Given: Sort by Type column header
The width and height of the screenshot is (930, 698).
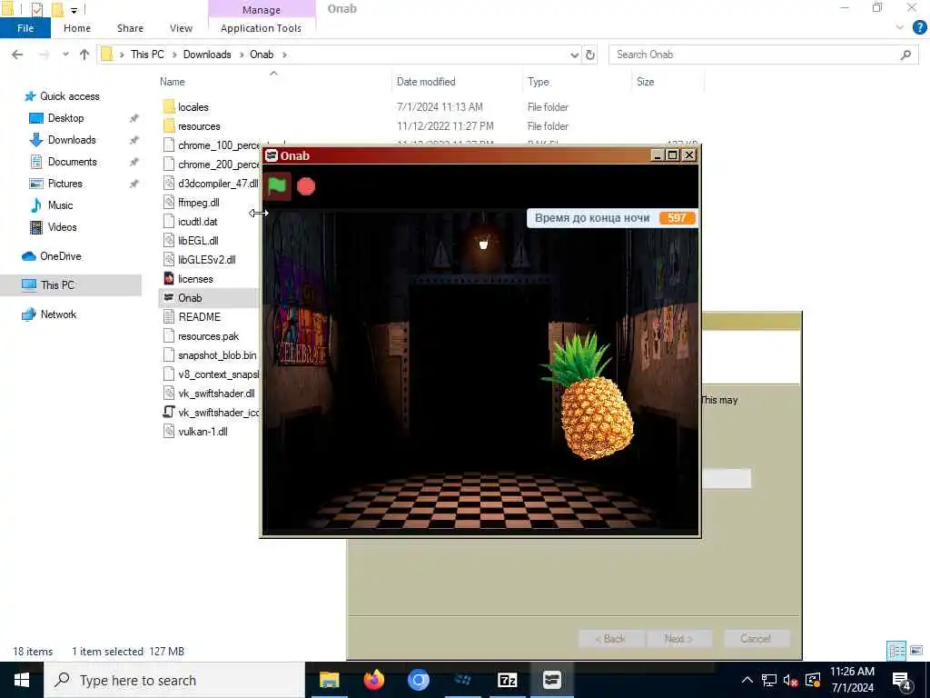Looking at the screenshot, I should pyautogui.click(x=539, y=82).
